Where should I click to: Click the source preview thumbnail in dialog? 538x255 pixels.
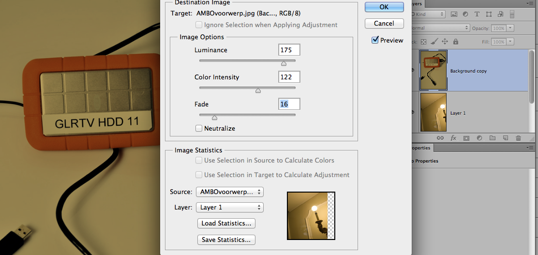pos(311,215)
